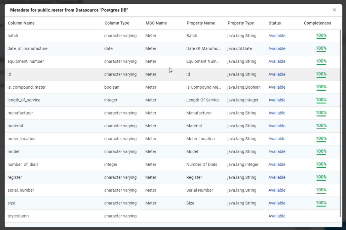Viewport: 346px width, 230px height.
Task: Click the Status column header
Action: [275, 23]
